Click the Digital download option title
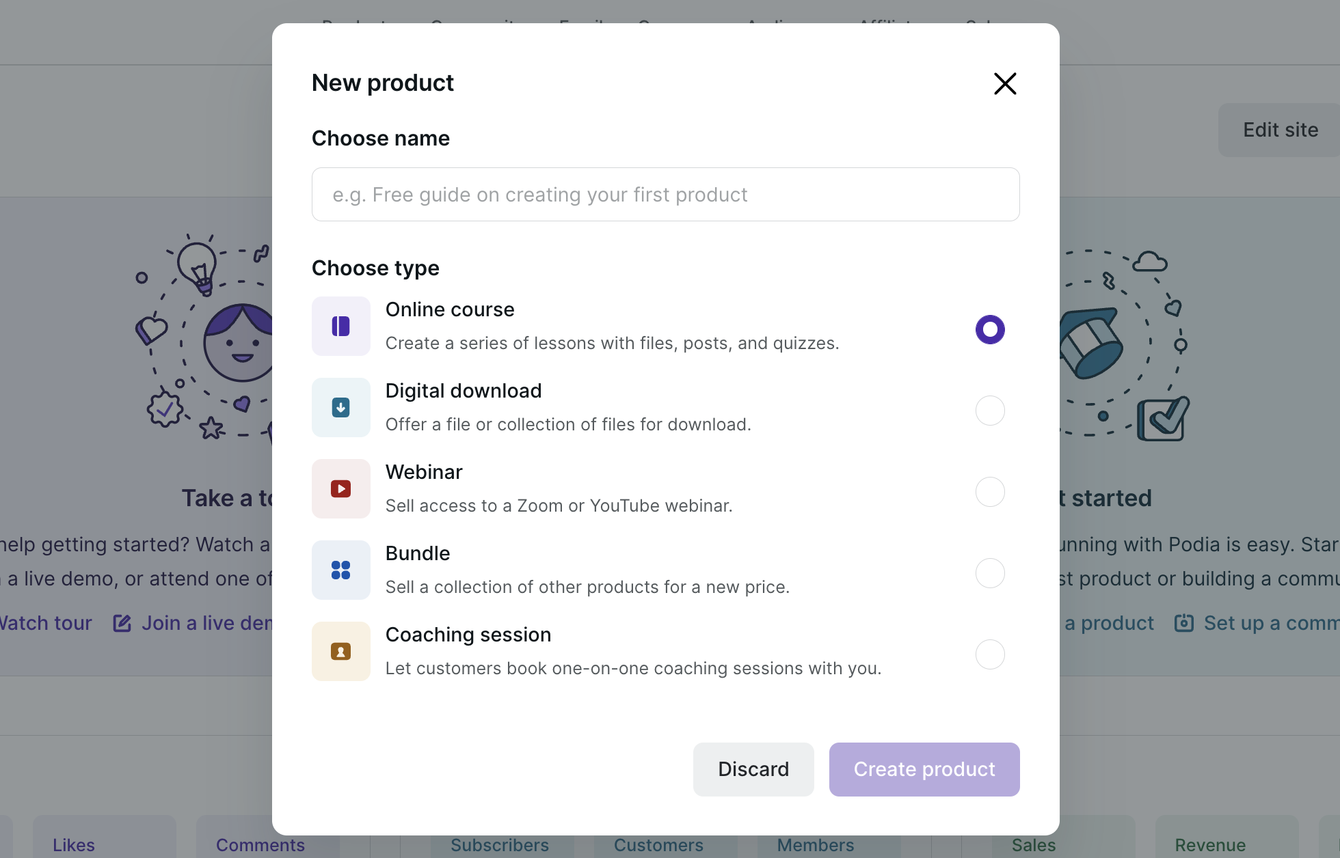The height and width of the screenshot is (858, 1340). (x=463, y=391)
